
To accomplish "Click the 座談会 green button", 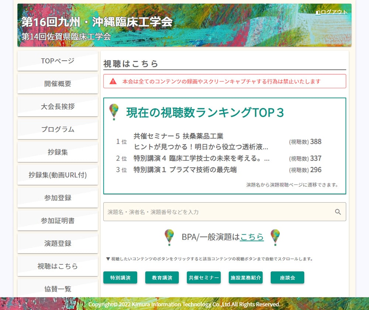I will click(287, 278).
